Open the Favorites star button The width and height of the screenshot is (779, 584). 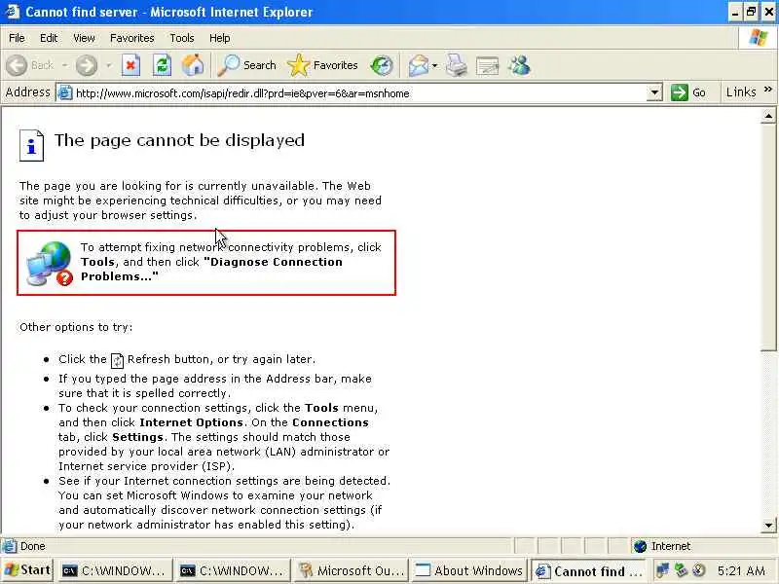tap(322, 65)
